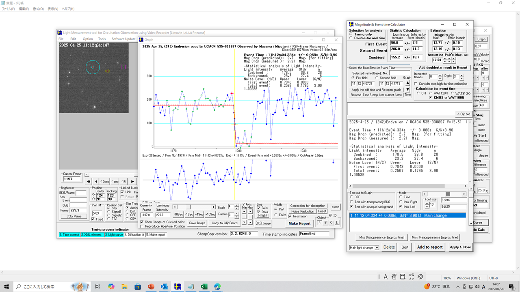Enable Reproduce Aperture Position checkbox

(x=142, y=226)
